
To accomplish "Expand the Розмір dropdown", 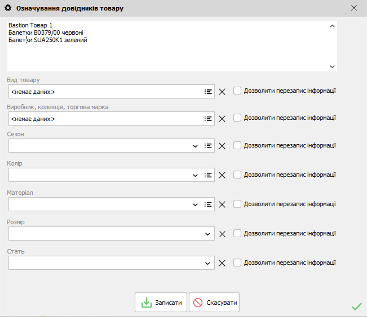I will click(208, 234).
